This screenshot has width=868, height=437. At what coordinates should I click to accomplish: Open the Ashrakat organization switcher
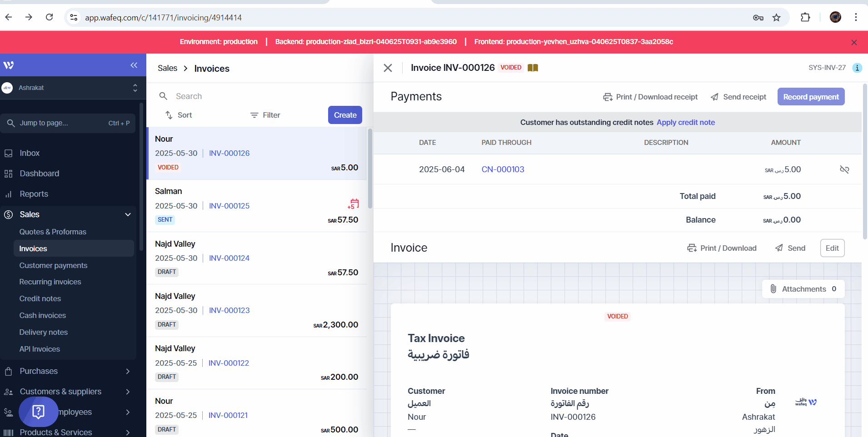click(x=70, y=88)
